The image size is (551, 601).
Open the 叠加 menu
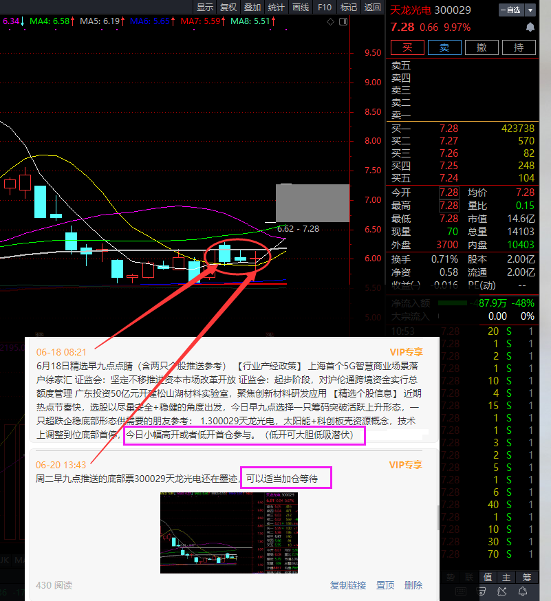252,8
